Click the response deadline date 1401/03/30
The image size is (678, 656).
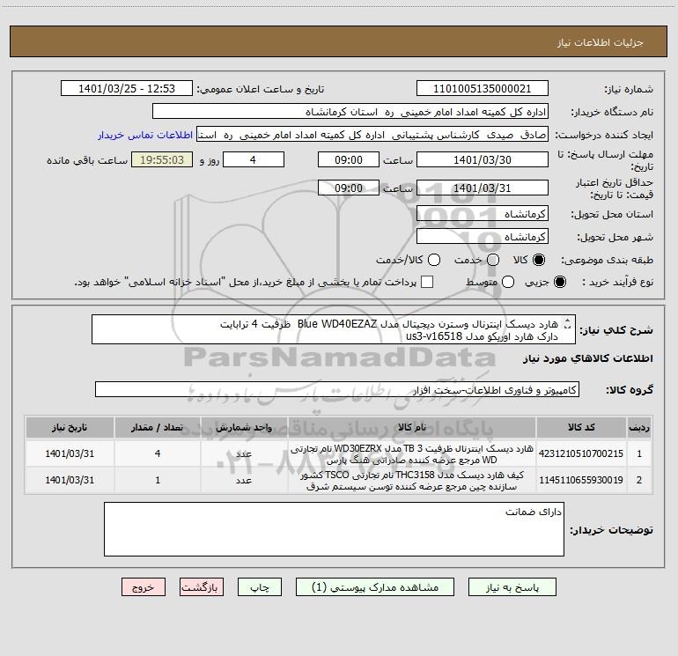[483, 159]
